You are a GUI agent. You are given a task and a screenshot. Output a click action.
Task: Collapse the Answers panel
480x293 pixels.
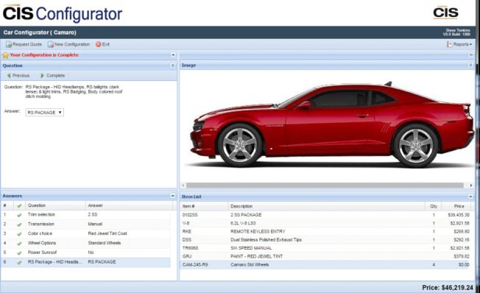click(x=173, y=196)
